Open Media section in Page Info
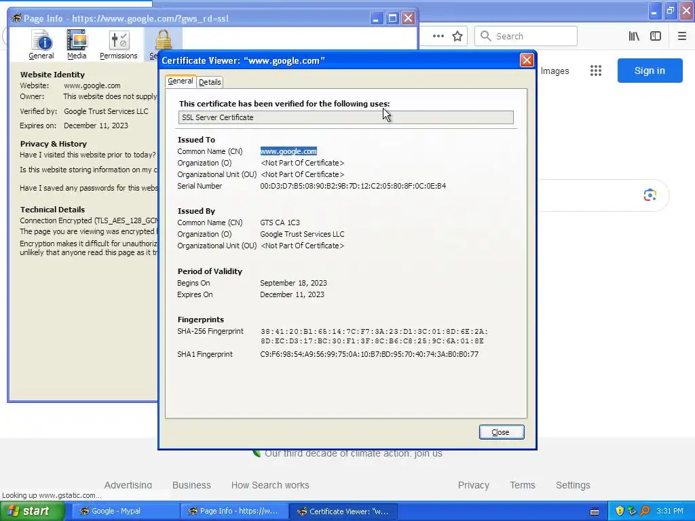695x521 pixels. point(77,44)
